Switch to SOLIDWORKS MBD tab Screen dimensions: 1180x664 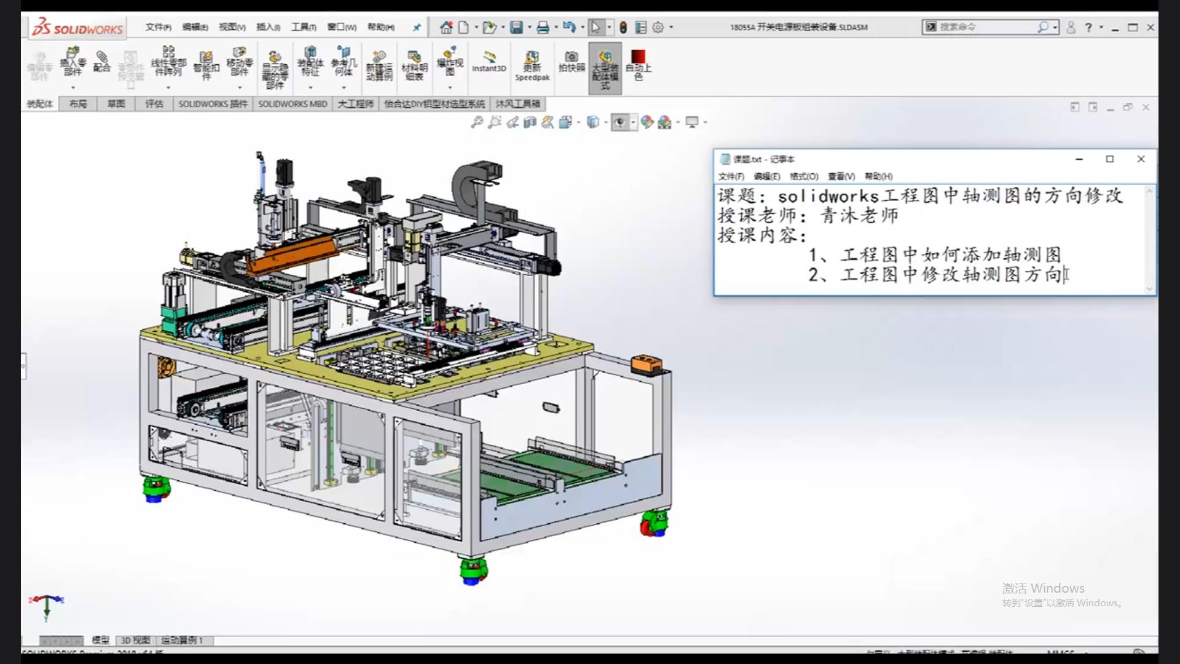293,104
